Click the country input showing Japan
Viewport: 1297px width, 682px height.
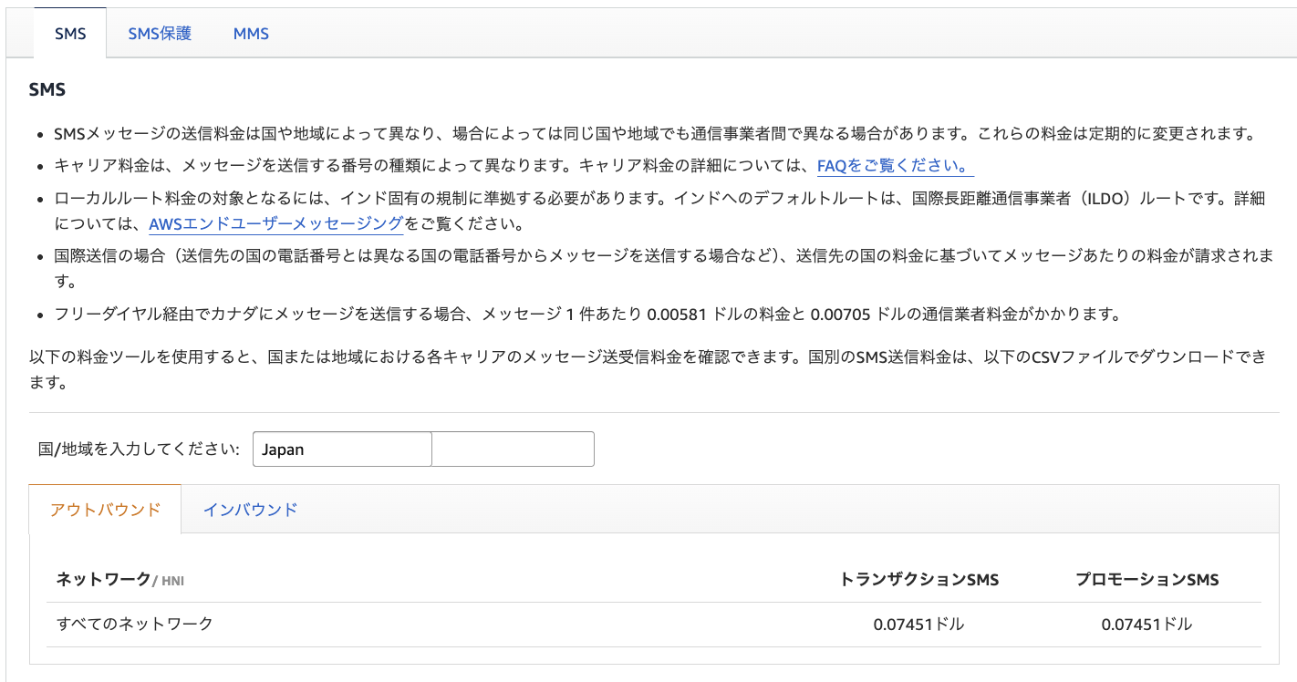342,449
